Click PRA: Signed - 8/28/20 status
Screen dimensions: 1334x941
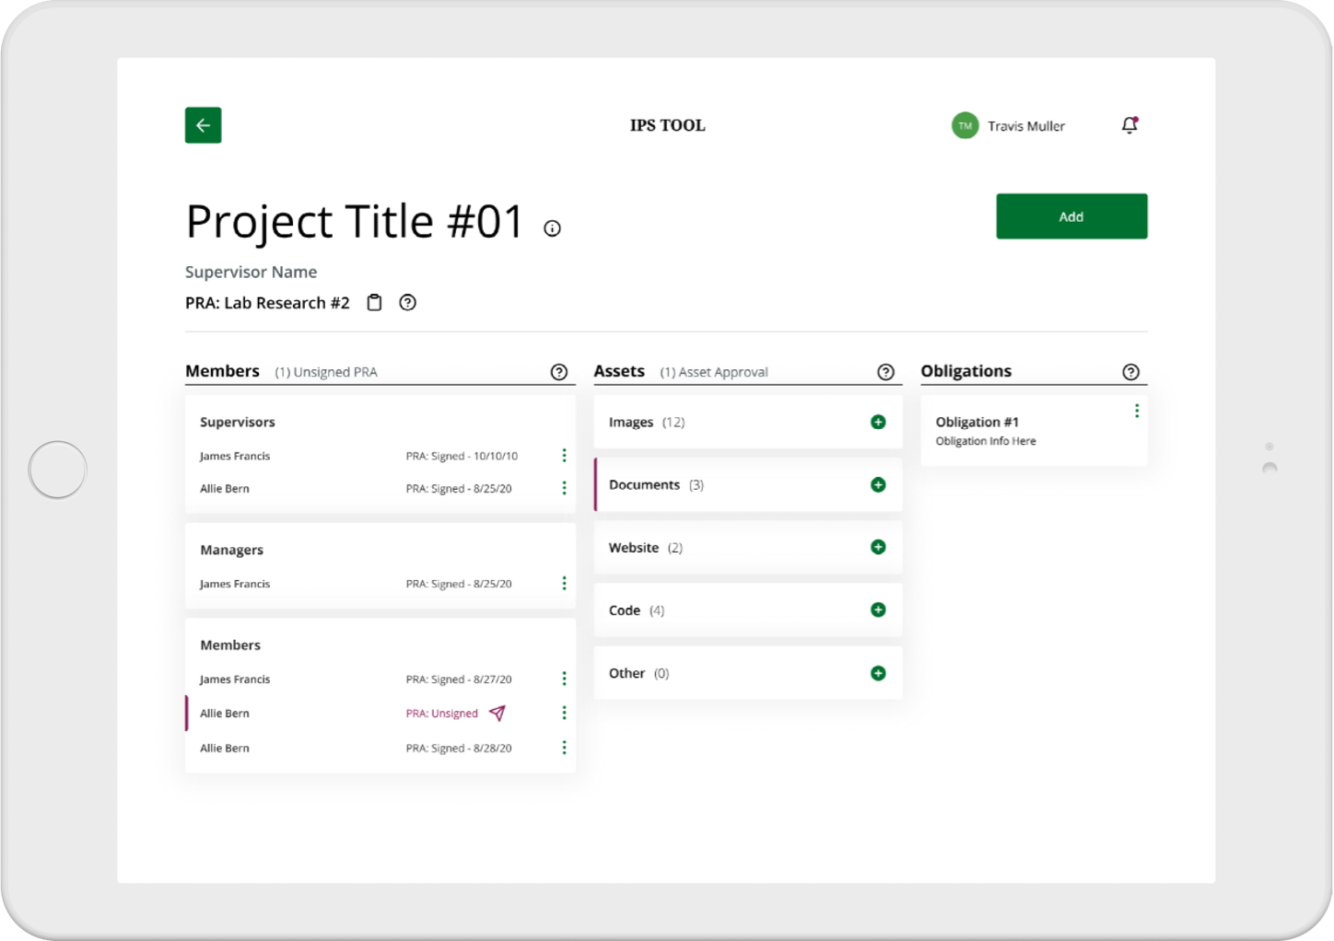point(459,749)
